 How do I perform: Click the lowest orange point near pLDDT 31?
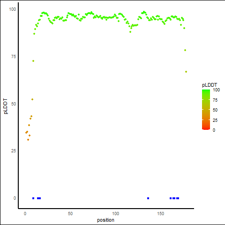[28, 140]
